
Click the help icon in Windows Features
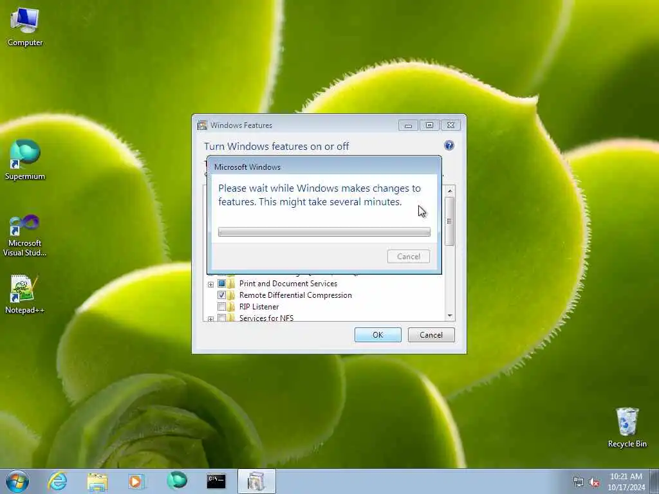[x=449, y=145]
